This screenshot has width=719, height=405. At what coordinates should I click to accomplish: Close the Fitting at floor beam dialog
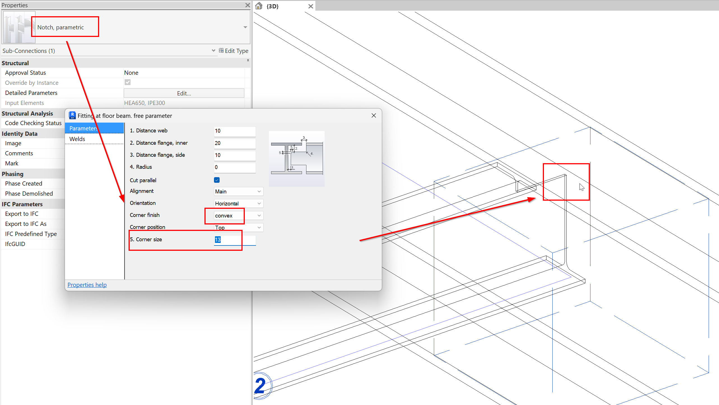pyautogui.click(x=374, y=116)
